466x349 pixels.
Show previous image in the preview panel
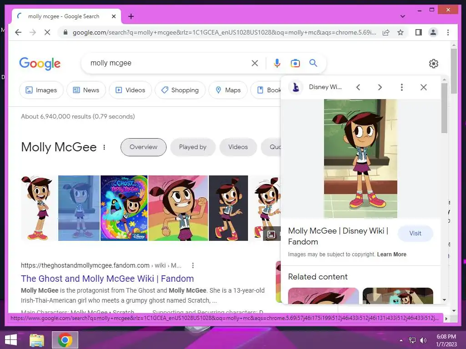click(x=358, y=87)
